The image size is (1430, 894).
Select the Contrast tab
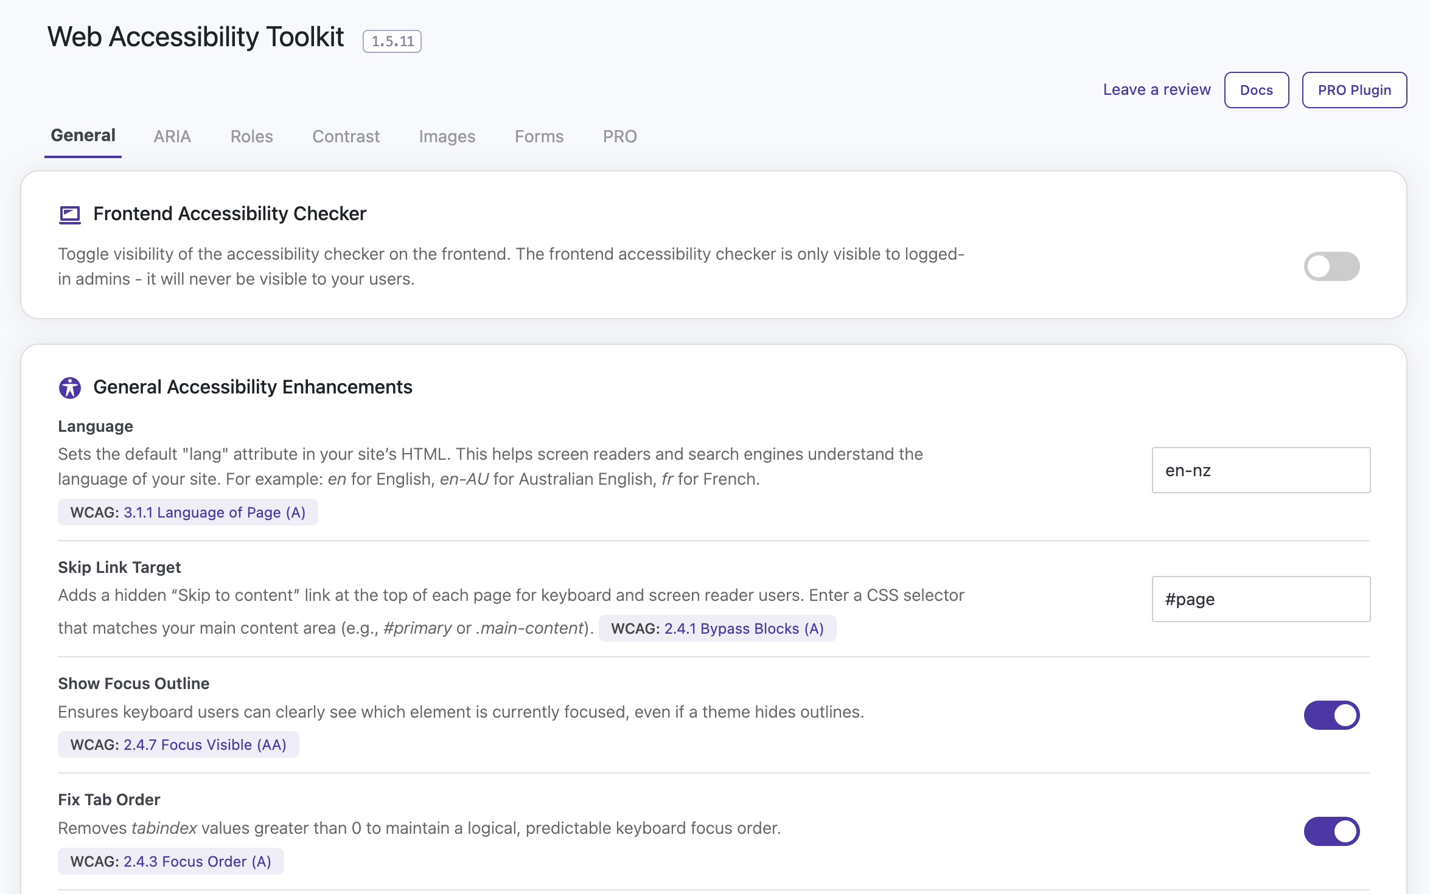pos(346,136)
